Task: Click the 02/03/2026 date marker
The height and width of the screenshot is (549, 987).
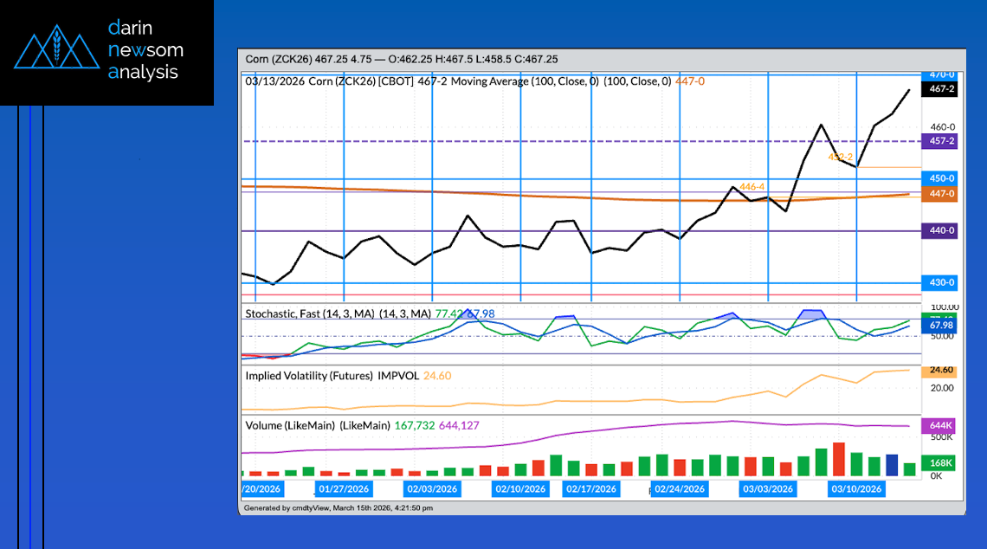Action: tap(432, 489)
